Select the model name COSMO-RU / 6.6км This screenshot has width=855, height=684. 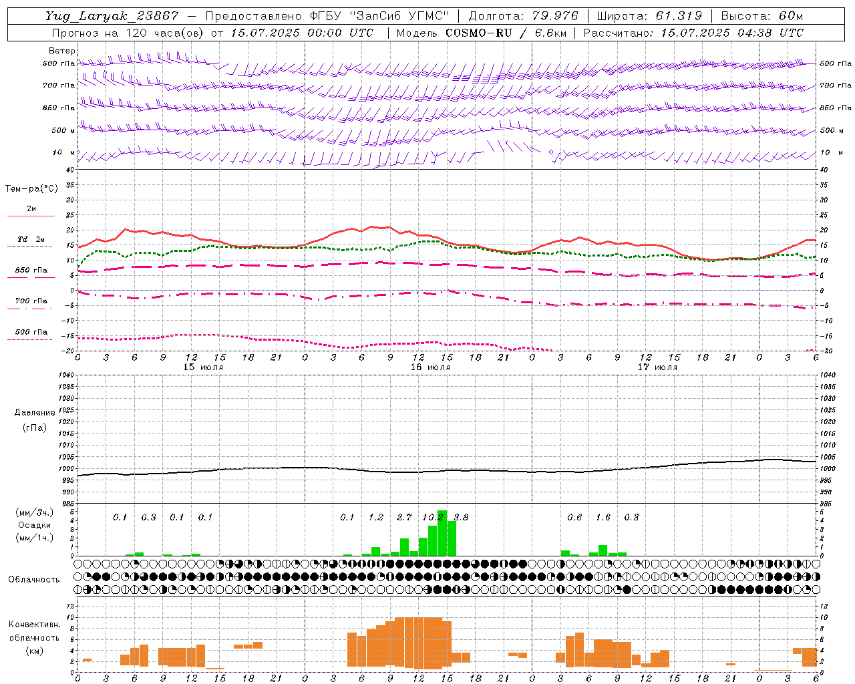click(x=504, y=33)
